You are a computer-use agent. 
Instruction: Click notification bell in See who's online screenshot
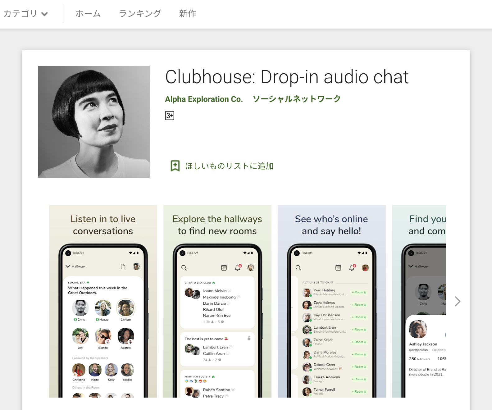352,268
